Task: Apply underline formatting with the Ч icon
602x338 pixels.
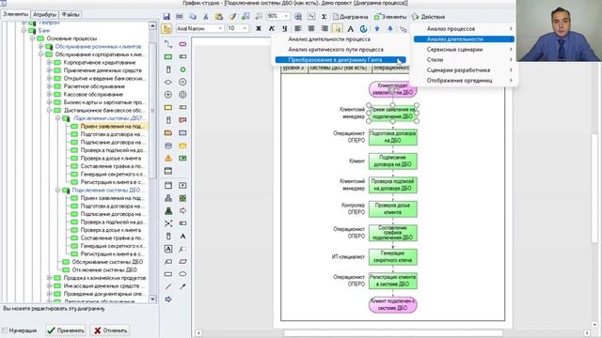Action: [x=284, y=28]
